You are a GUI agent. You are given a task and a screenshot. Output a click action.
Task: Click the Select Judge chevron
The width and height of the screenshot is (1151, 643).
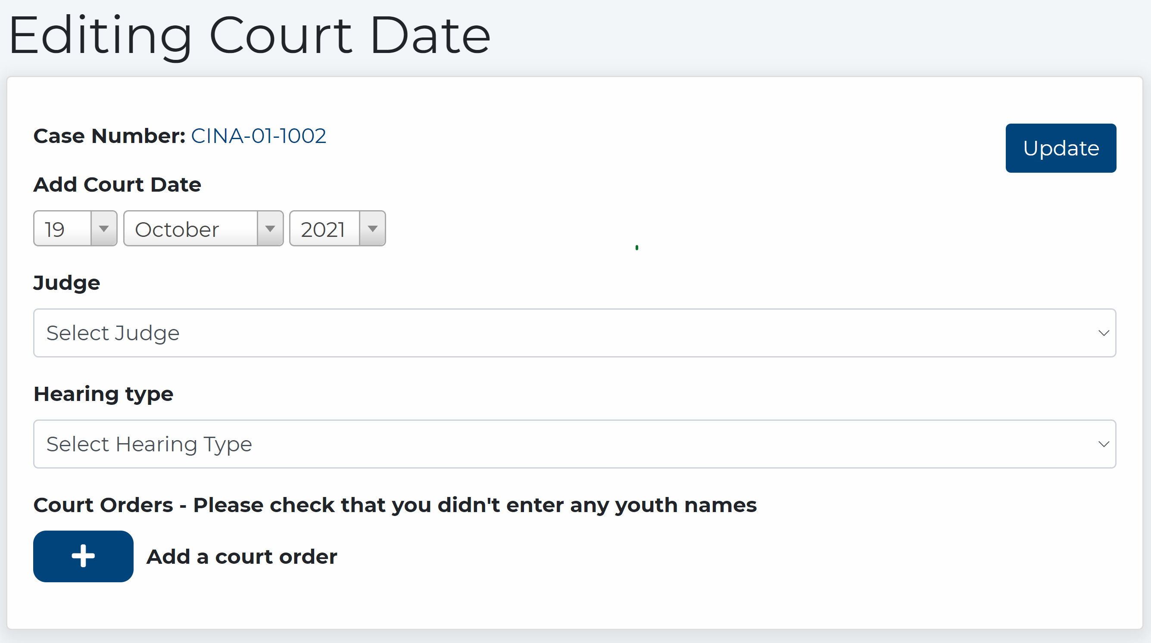click(x=1103, y=332)
